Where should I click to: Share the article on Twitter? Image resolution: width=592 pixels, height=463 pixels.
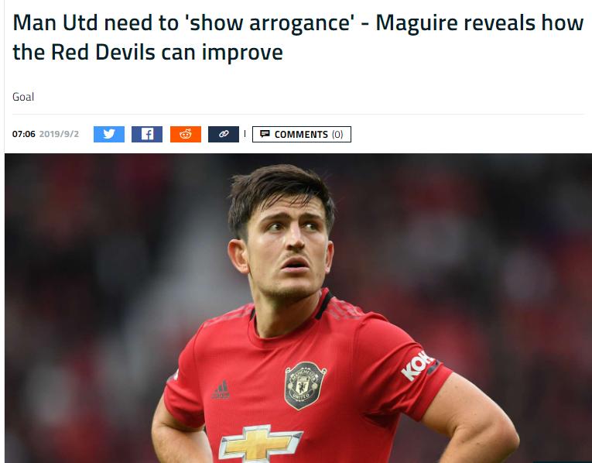pos(109,134)
